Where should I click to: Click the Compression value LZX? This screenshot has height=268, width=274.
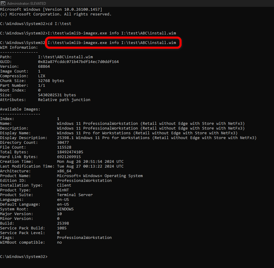tap(42, 76)
